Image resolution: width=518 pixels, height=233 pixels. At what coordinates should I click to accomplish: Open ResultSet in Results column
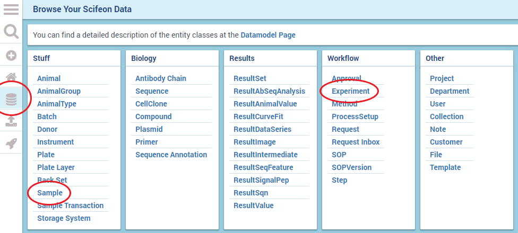[x=250, y=78]
